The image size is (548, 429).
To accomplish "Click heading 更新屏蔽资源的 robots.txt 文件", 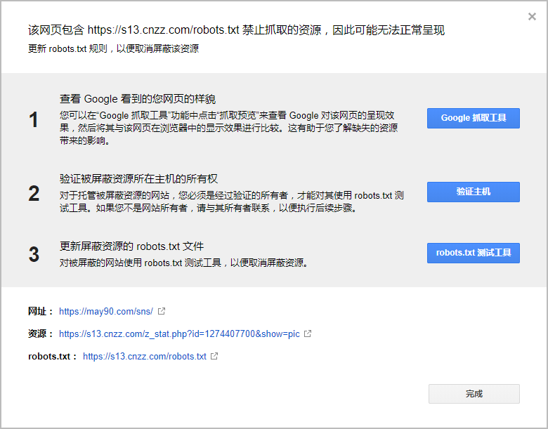I will [131, 246].
